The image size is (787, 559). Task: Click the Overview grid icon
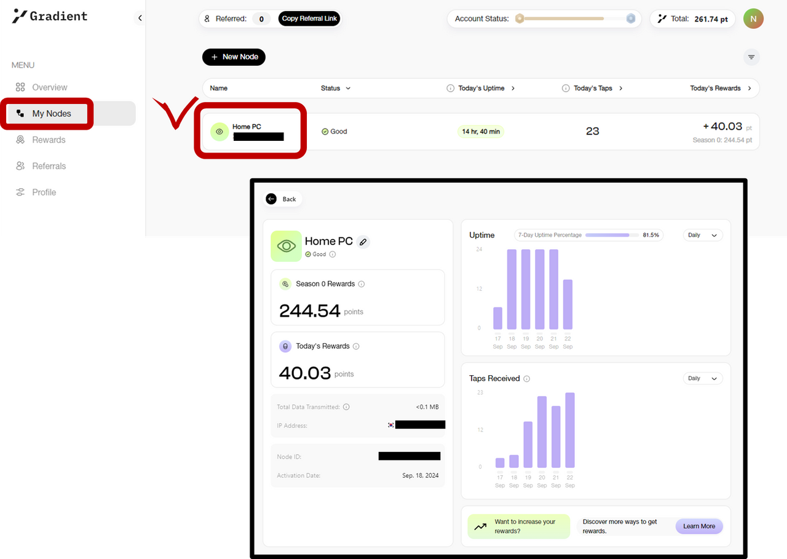[x=20, y=87]
